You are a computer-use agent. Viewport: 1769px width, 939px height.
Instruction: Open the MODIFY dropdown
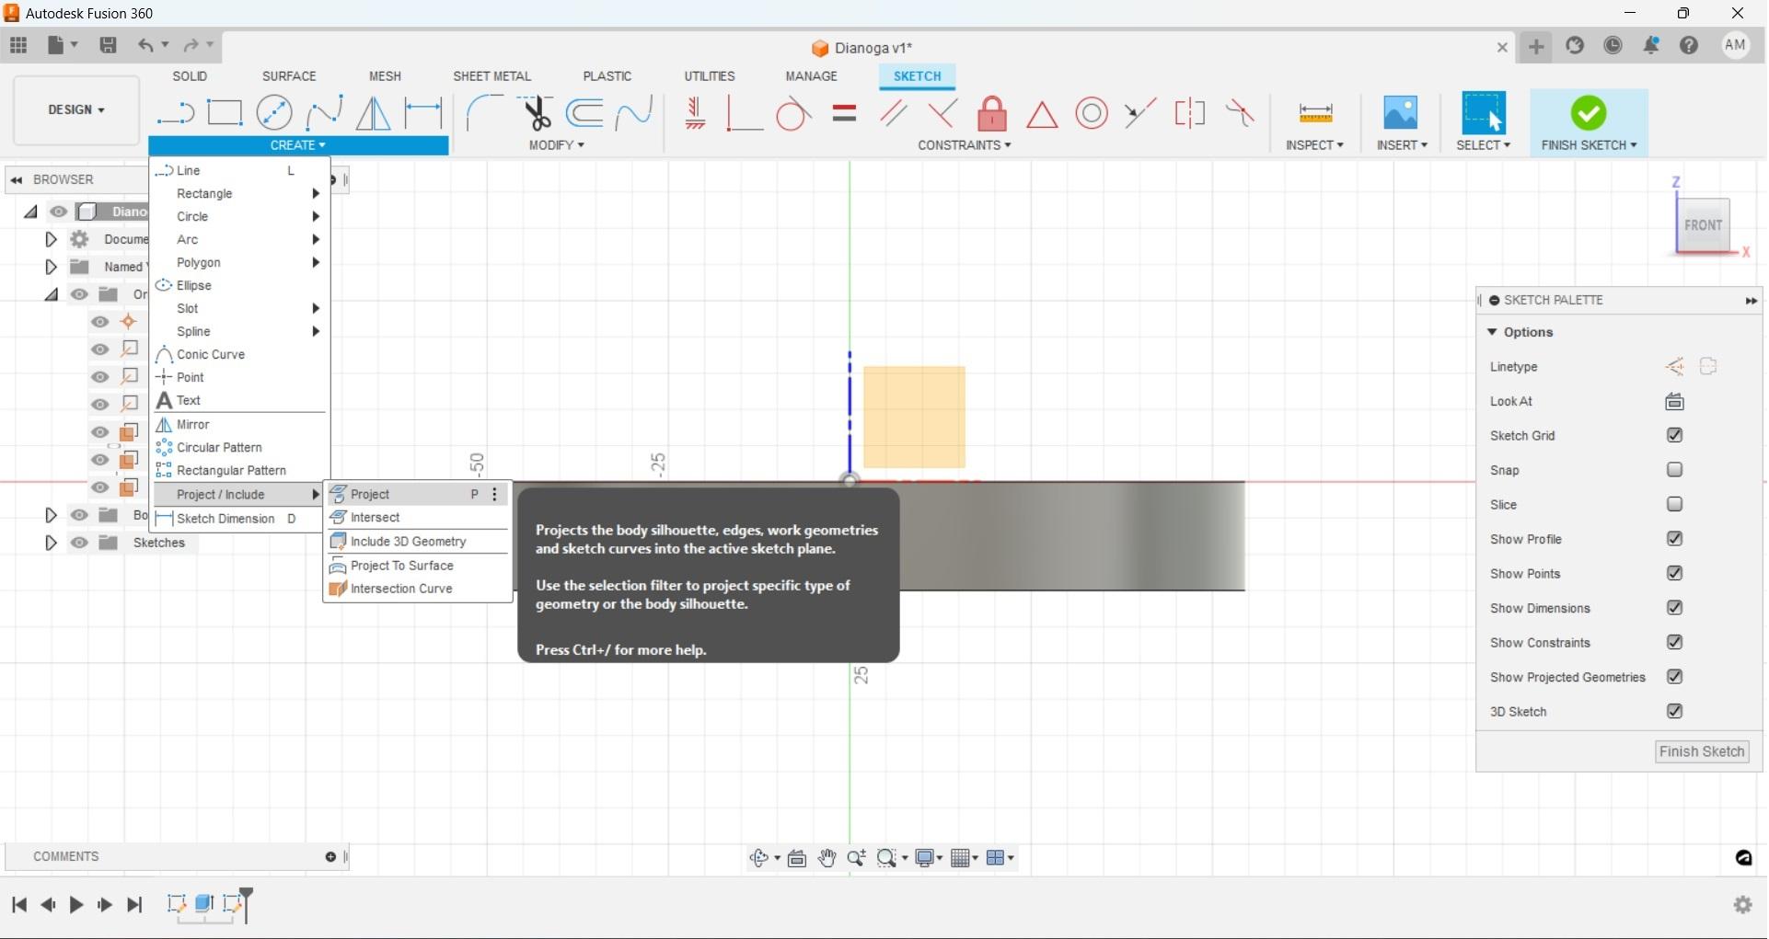pyautogui.click(x=557, y=145)
